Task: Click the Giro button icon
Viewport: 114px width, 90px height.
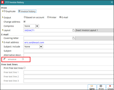Action: coord(92,87)
